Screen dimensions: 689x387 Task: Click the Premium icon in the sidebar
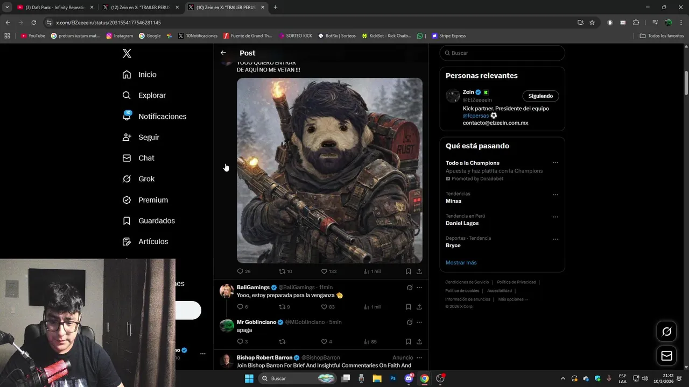126,200
